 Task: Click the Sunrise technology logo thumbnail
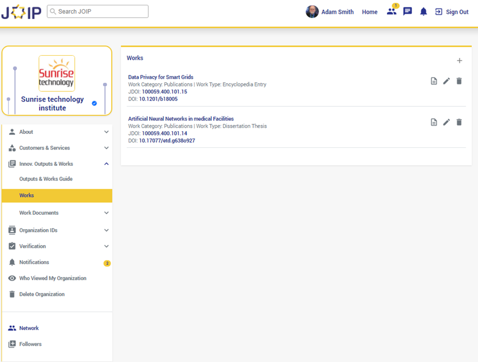(x=57, y=73)
